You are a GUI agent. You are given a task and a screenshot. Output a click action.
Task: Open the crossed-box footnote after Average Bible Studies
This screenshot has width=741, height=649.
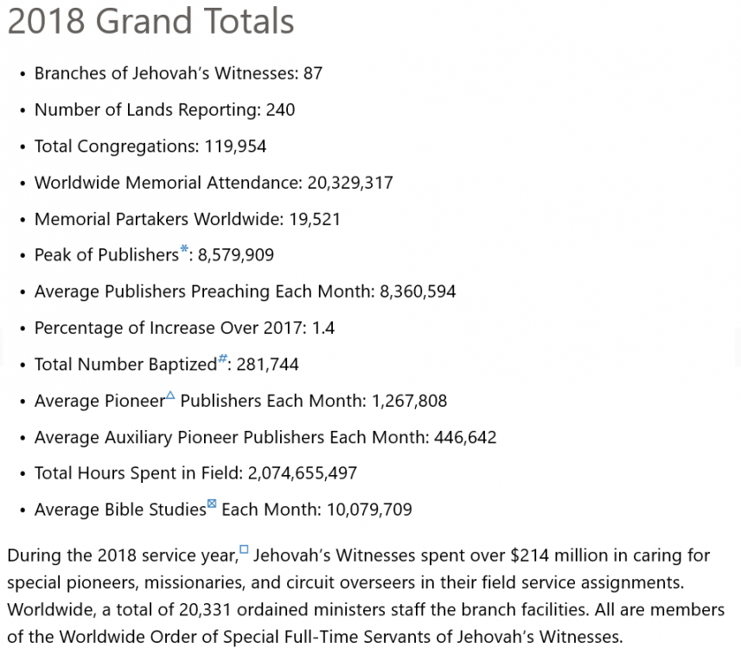[212, 505]
